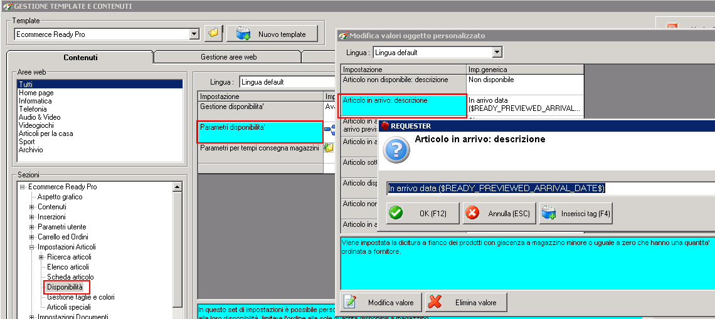Click the red cross icon on Annulla button
This screenshot has width=715, height=319.
click(472, 213)
